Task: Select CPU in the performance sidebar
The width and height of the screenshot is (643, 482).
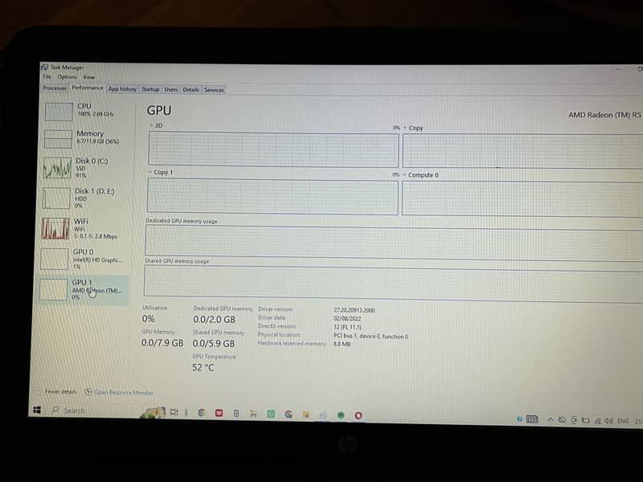Action: [88, 111]
